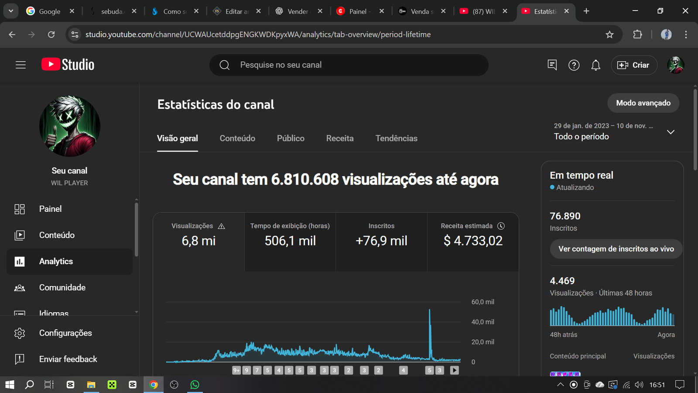This screenshot has height=393, width=698.
Task: Select the Inscritos metric card
Action: (381, 242)
